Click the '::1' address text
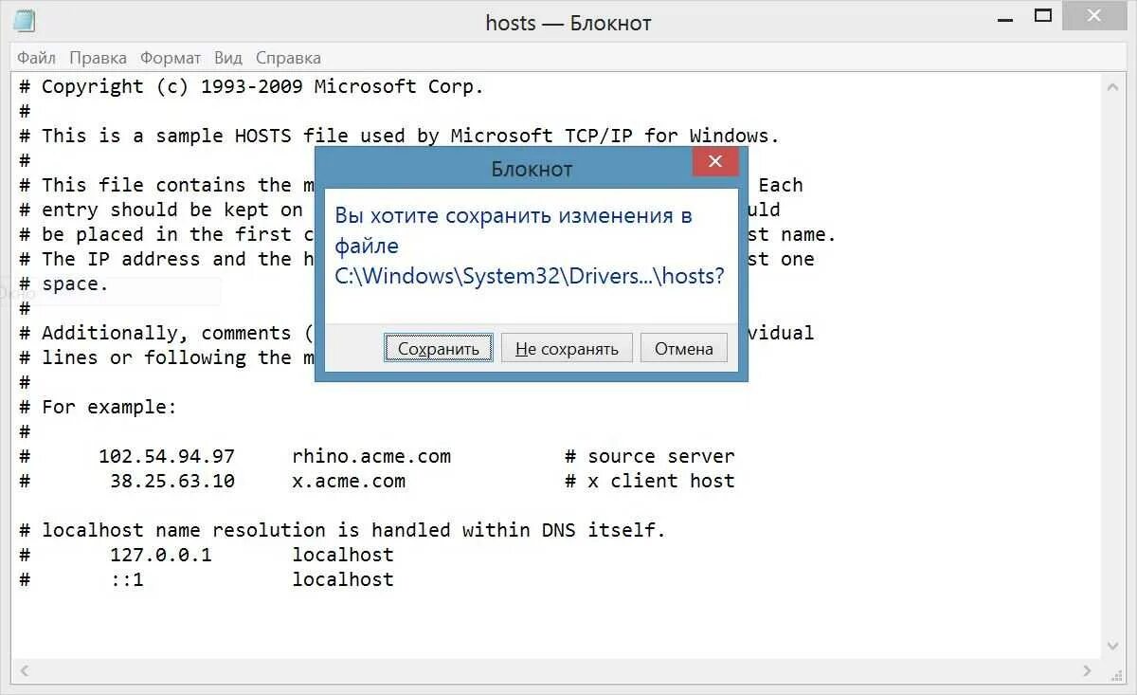Screen dimensions: 1137x695 coord(127,579)
